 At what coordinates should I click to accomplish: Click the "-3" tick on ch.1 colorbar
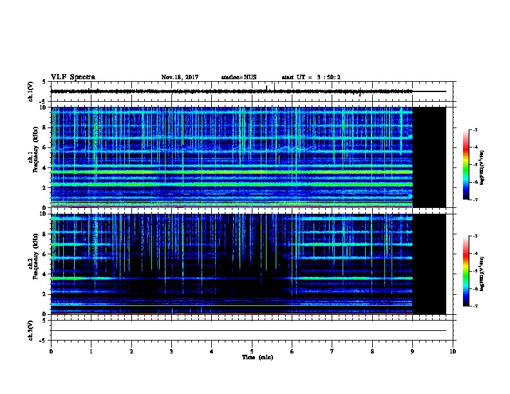pyautogui.click(x=475, y=130)
